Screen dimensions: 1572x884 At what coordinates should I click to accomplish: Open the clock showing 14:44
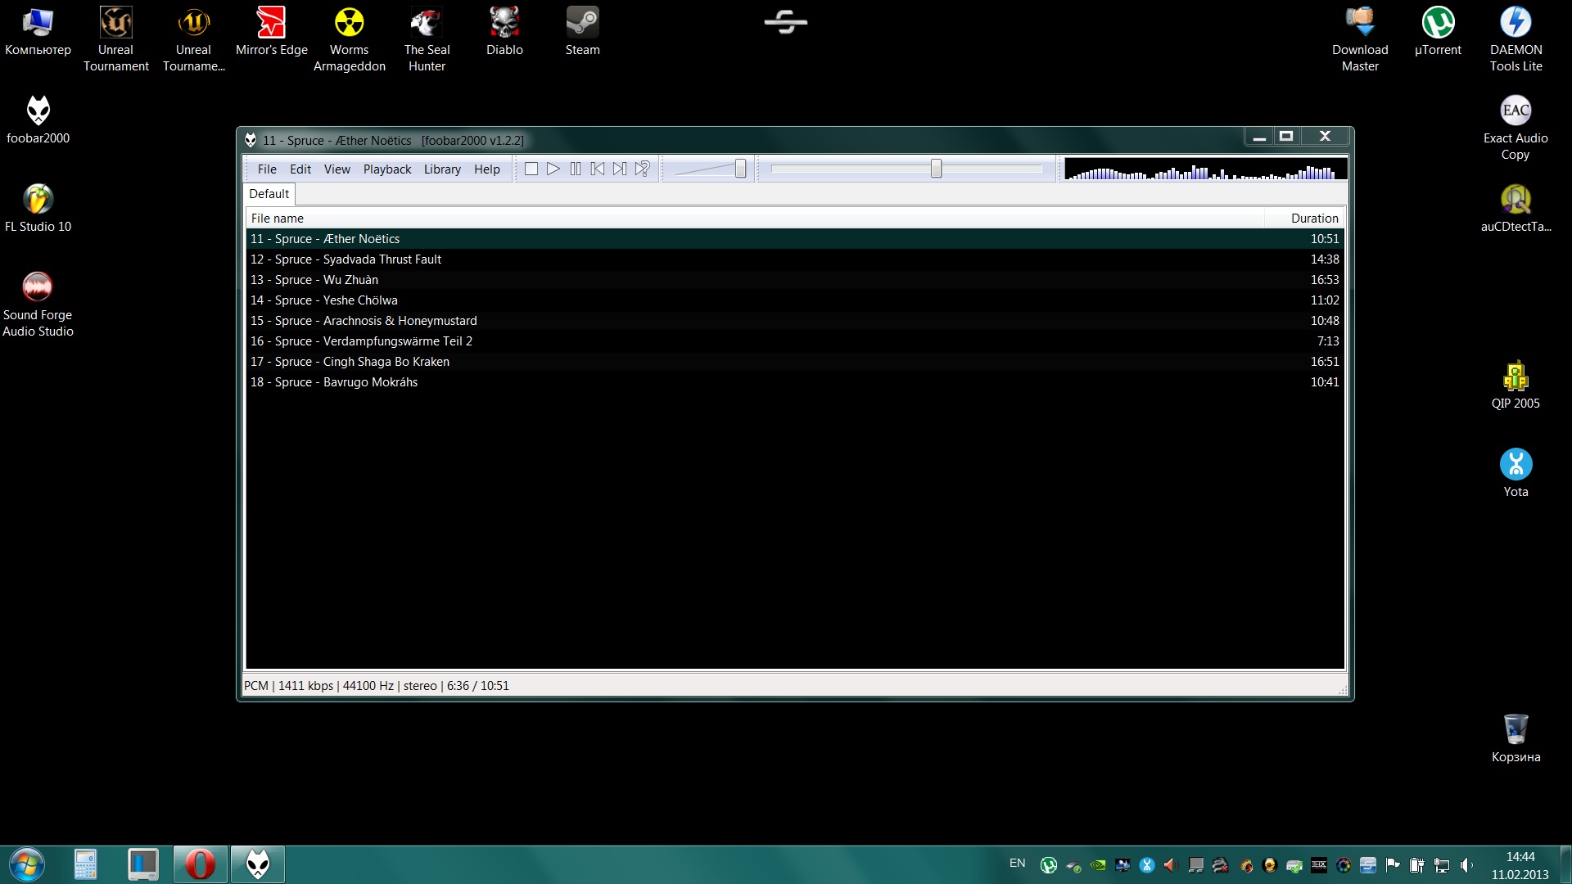point(1520,865)
